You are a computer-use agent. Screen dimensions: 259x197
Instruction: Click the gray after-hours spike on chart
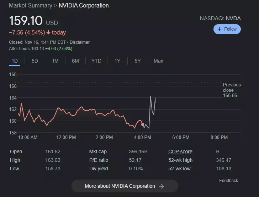pyautogui.click(x=151, y=97)
